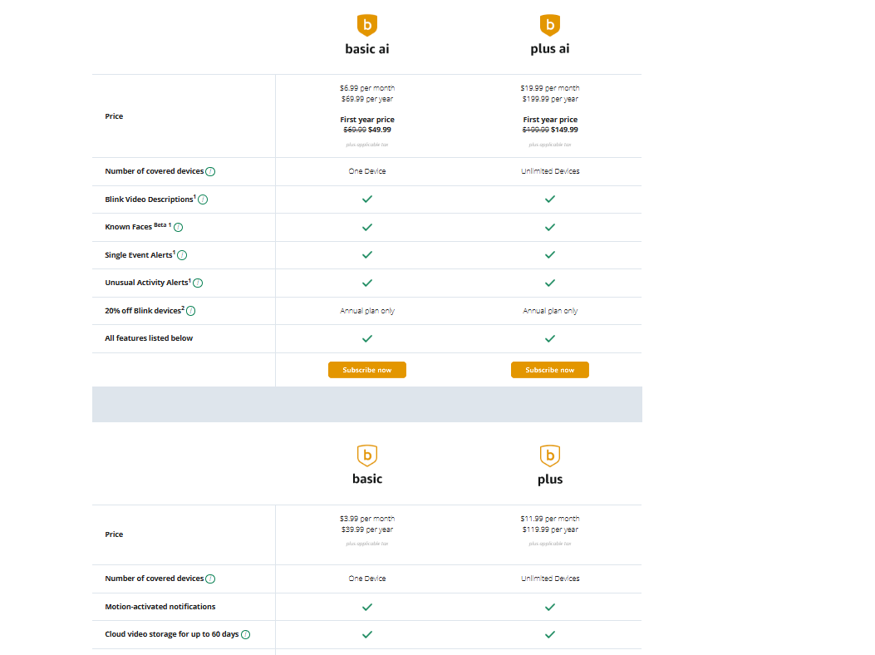Open info icon beside Cloud video storage
Image resolution: width=875 pixels, height=655 pixels.
coord(245,635)
